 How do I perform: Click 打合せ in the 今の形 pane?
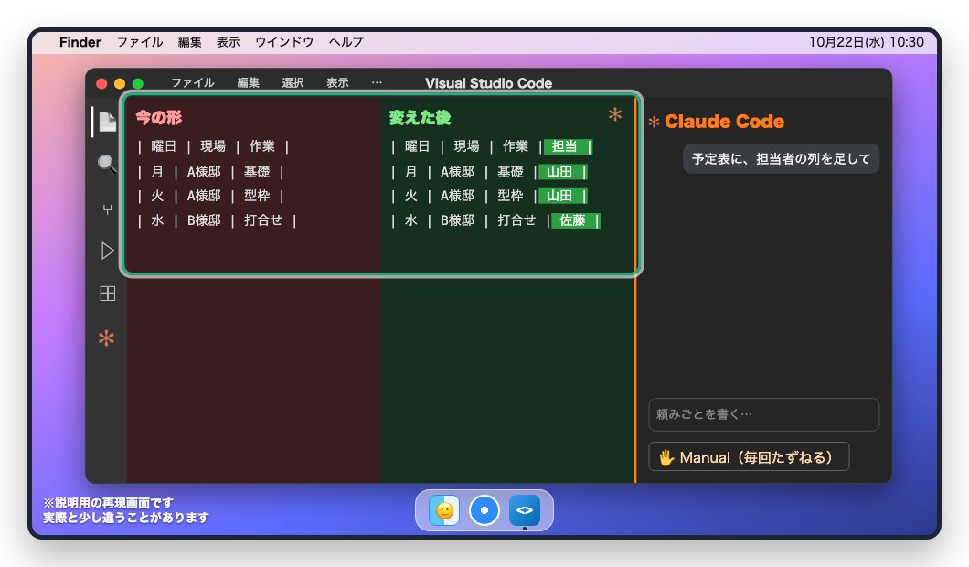click(263, 220)
